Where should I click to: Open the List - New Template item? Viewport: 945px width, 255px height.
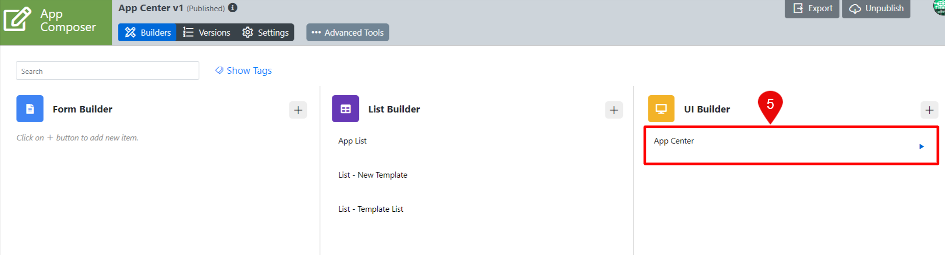373,175
